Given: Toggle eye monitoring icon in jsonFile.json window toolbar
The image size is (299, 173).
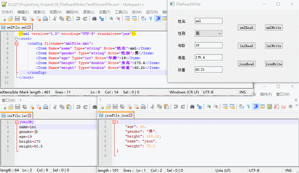Looking at the screenshot, I should tap(290, 107).
